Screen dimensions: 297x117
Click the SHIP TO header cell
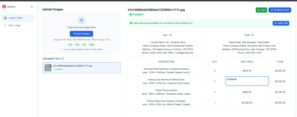[x=249, y=35]
